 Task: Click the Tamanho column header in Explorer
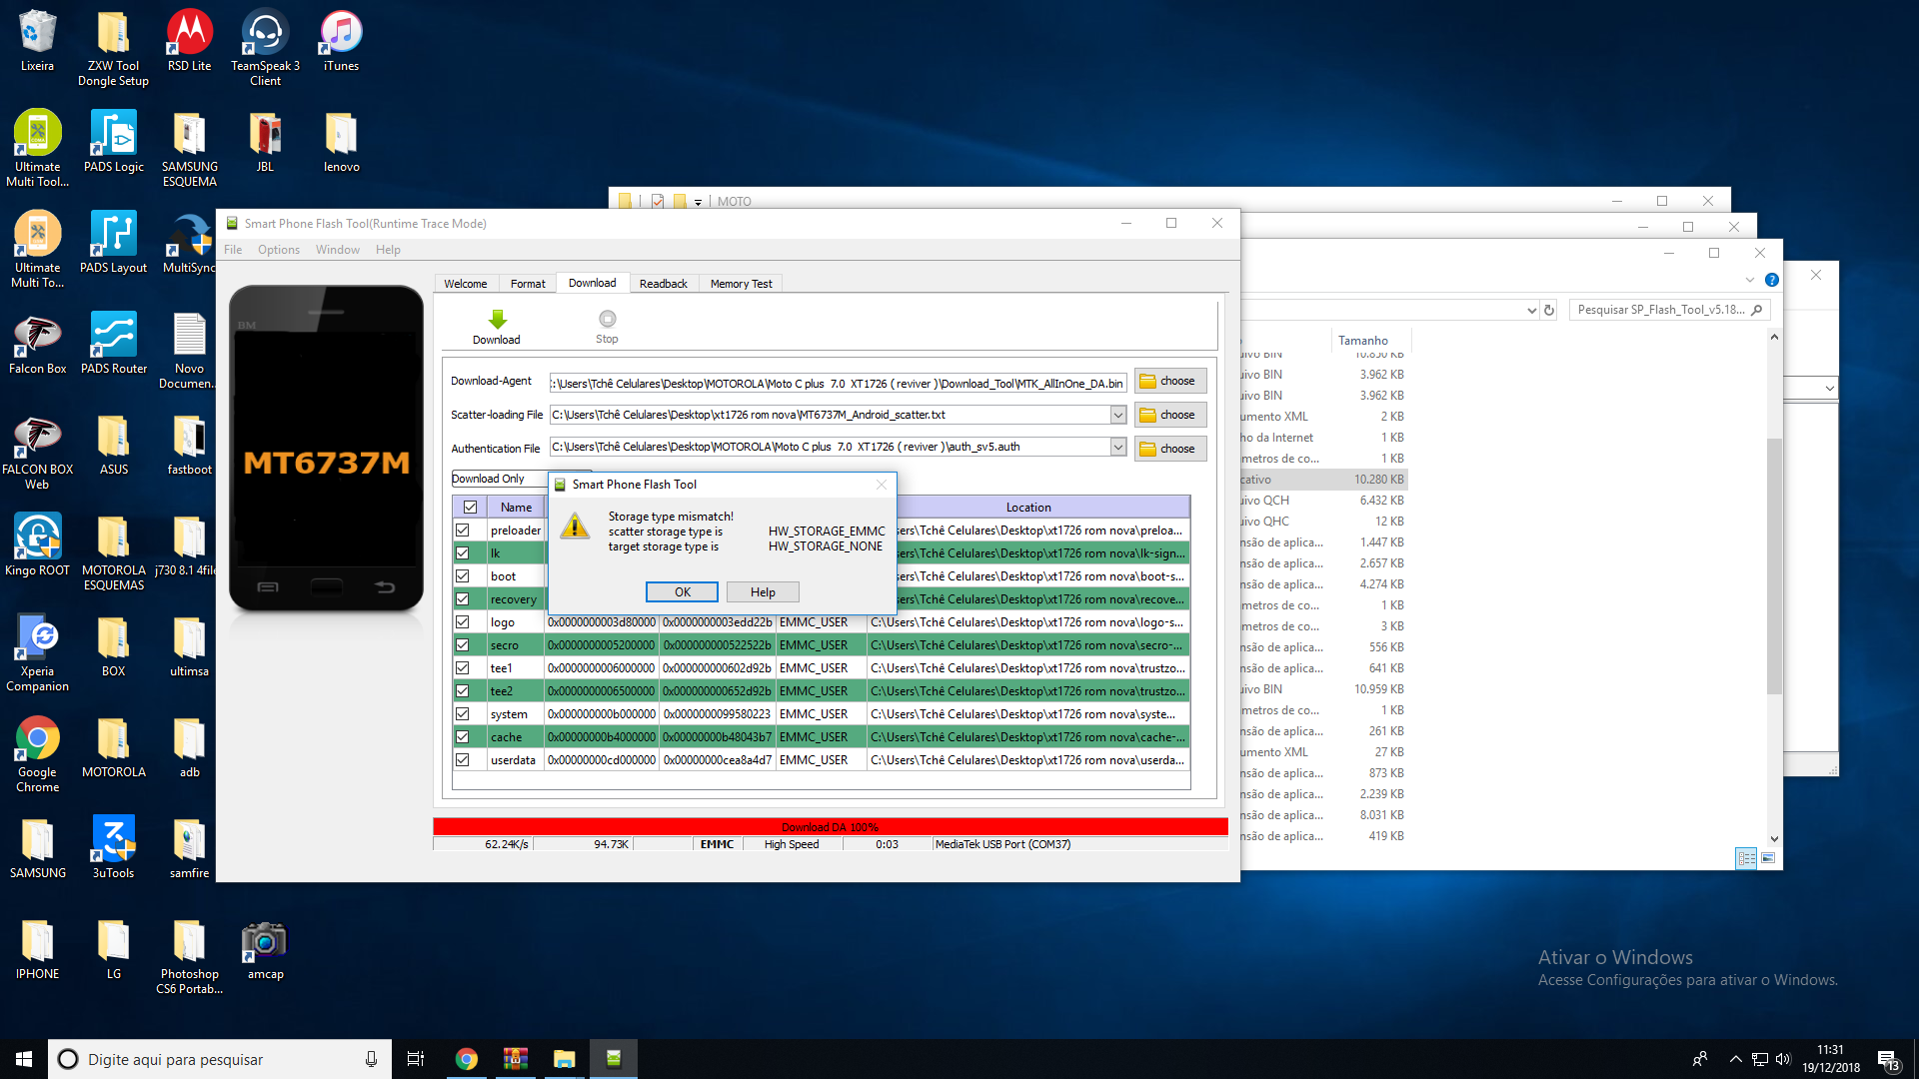[1363, 341]
